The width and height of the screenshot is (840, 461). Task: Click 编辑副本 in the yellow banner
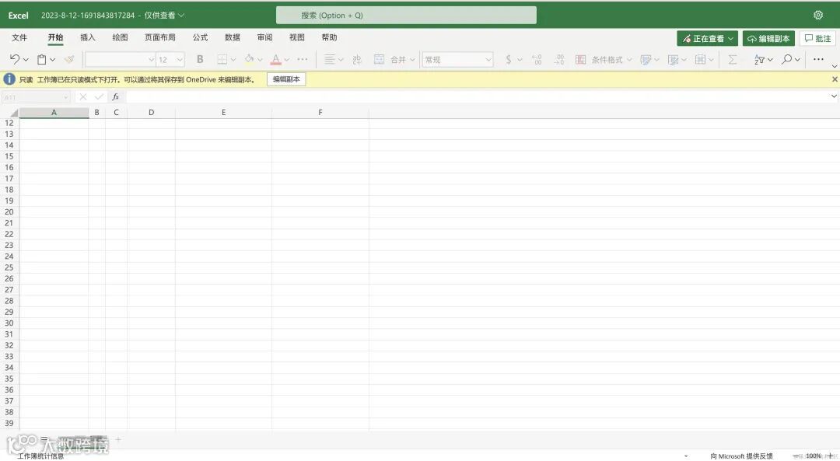286,79
